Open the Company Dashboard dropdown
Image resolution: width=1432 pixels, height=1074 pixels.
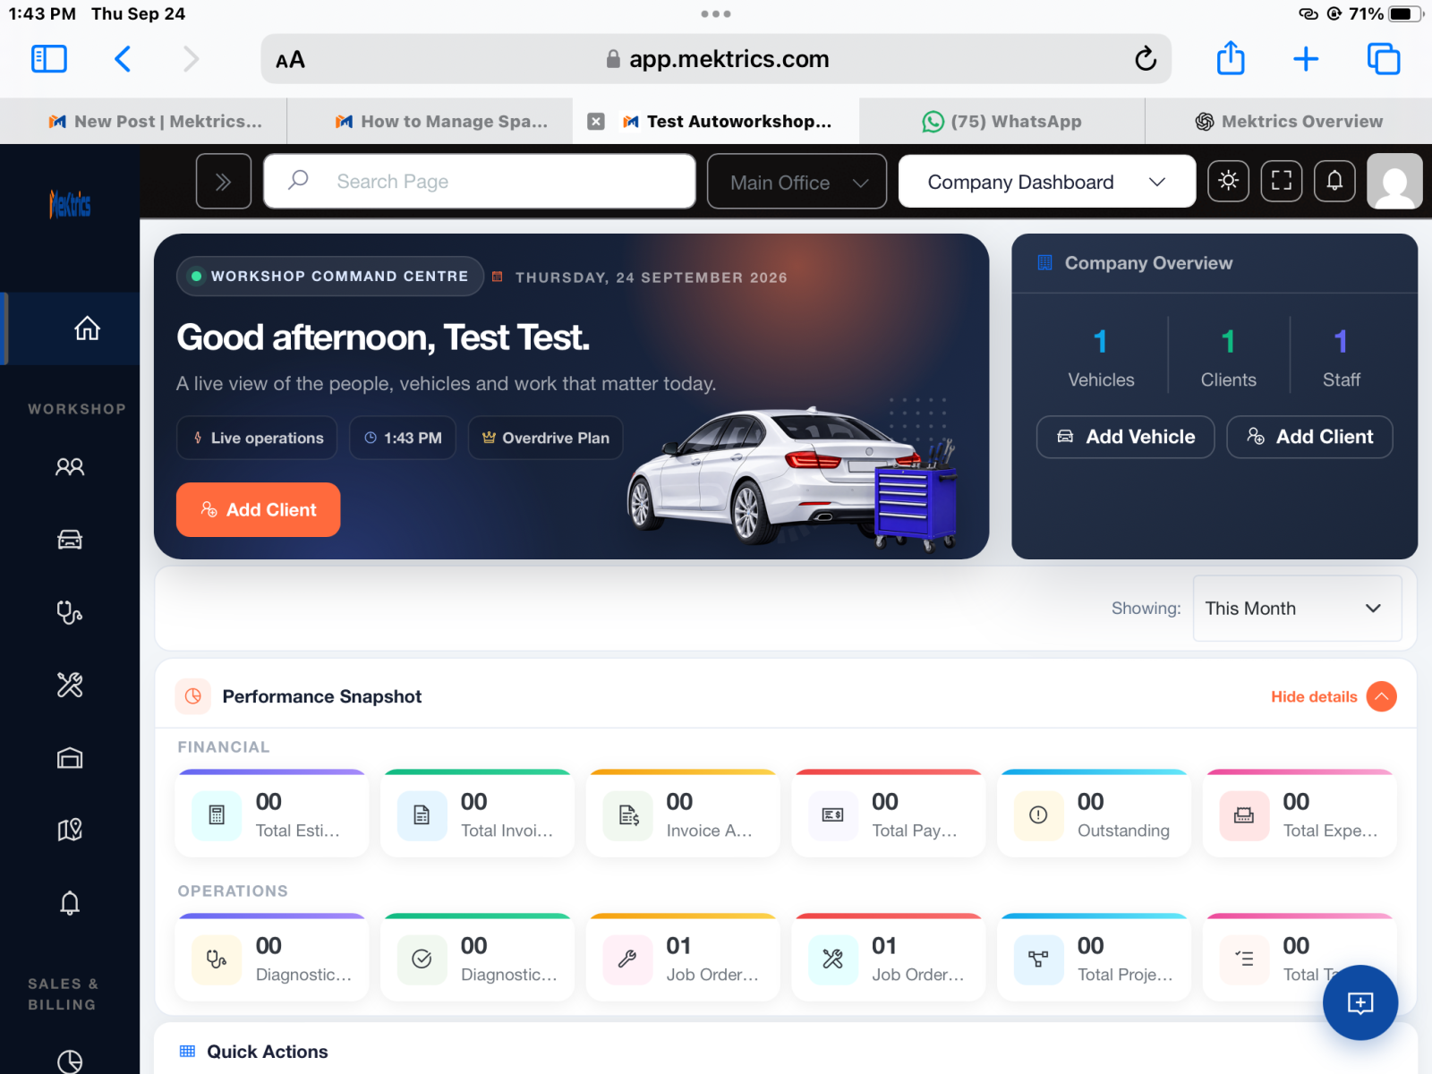click(1046, 182)
